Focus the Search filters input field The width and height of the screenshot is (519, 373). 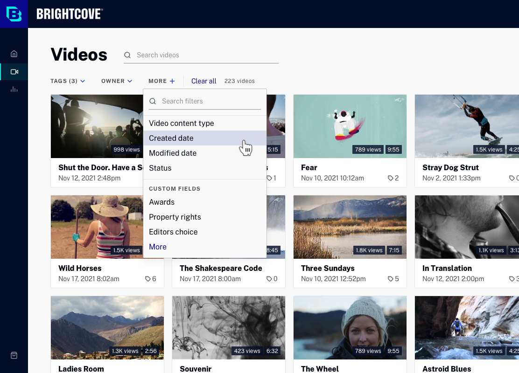[x=210, y=101]
